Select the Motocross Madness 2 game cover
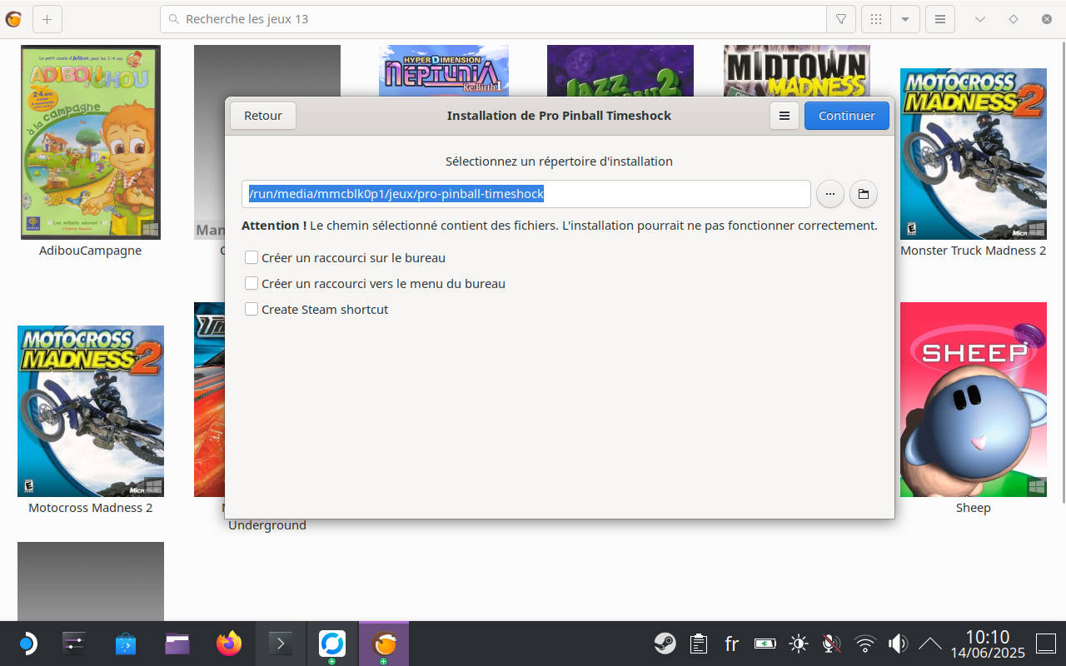The width and height of the screenshot is (1066, 666). (x=91, y=411)
